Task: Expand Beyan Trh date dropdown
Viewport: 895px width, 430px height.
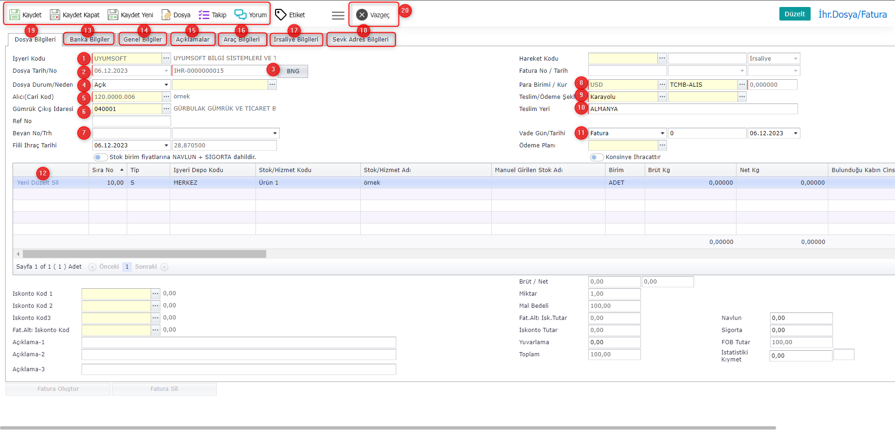Action: (275, 133)
